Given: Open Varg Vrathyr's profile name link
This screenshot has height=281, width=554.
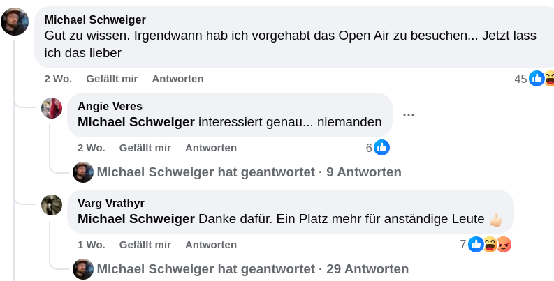Looking at the screenshot, I should [x=111, y=203].
